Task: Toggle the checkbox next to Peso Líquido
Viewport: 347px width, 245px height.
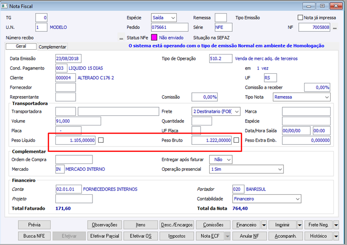Action: [x=101, y=140]
